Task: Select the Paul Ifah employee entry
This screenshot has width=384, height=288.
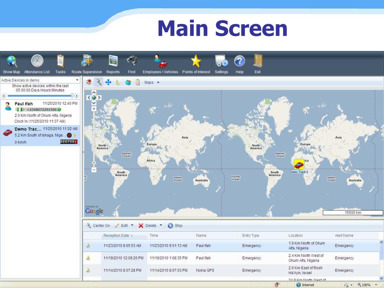Action: coord(40,112)
